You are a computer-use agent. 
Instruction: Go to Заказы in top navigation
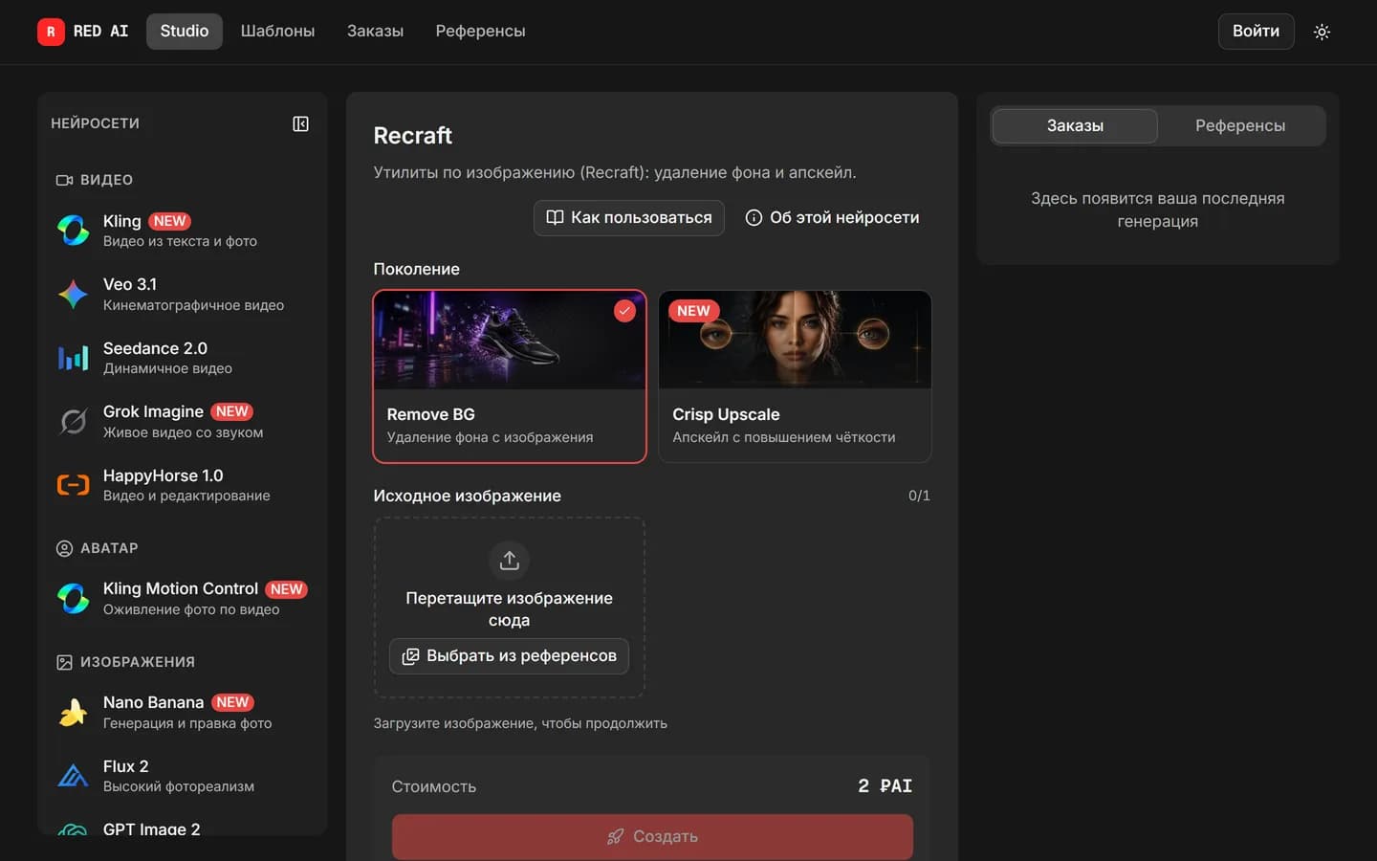coord(375,31)
